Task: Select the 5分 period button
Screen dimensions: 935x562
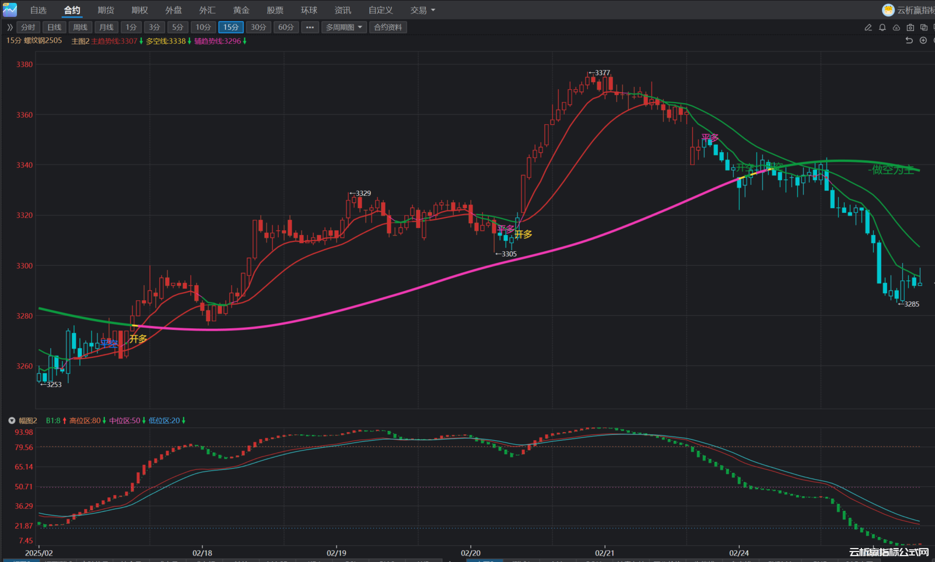Action: 178,27
